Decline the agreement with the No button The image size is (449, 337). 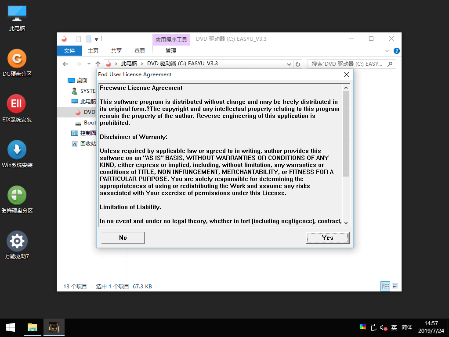click(x=123, y=238)
